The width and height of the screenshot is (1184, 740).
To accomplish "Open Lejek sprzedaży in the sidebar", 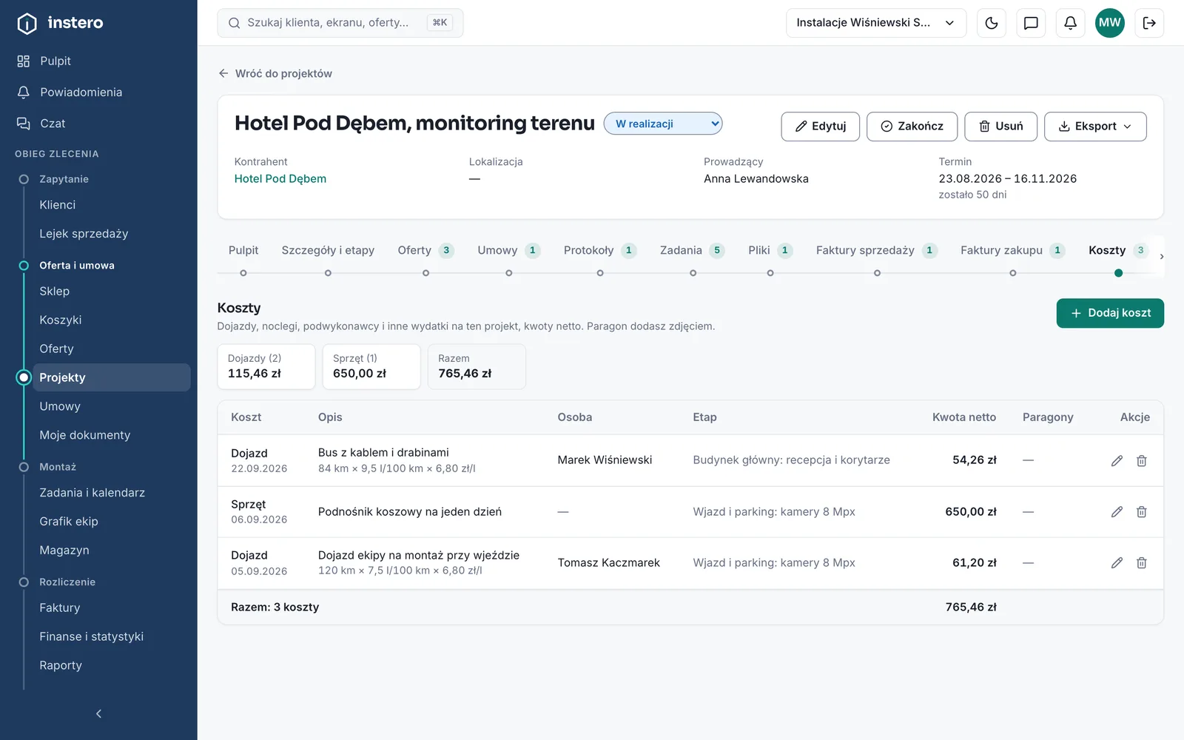I will pyautogui.click(x=84, y=233).
